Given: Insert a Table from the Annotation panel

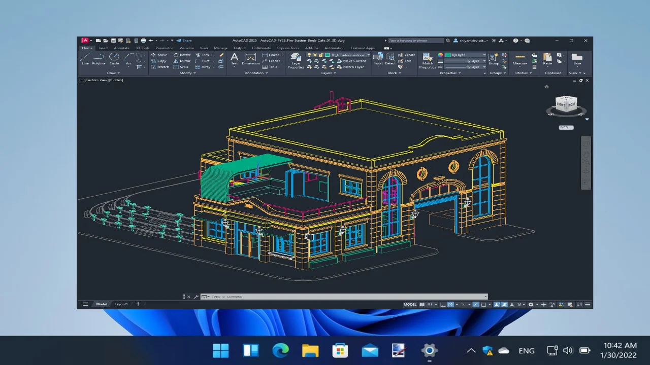Looking at the screenshot, I should click(x=270, y=67).
